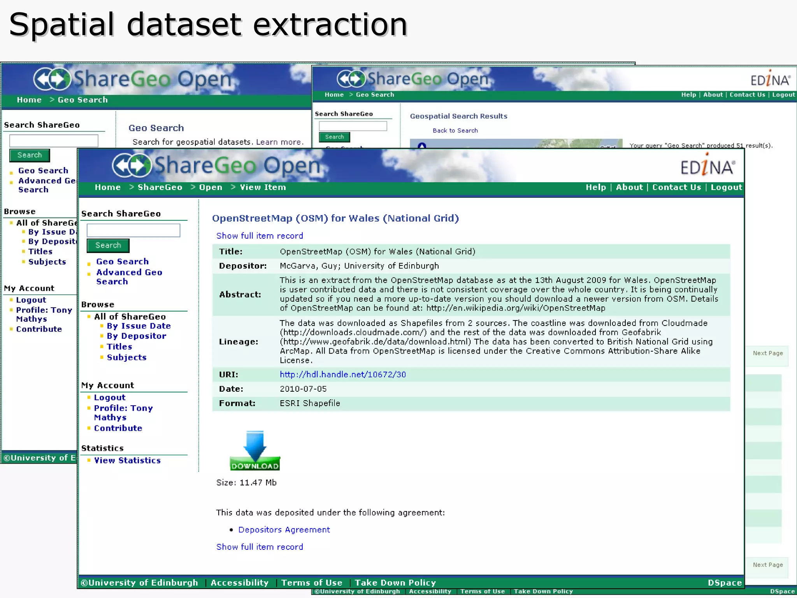Open Accessibility in front window footer
Image resolution: width=797 pixels, height=598 pixels.
click(x=240, y=583)
